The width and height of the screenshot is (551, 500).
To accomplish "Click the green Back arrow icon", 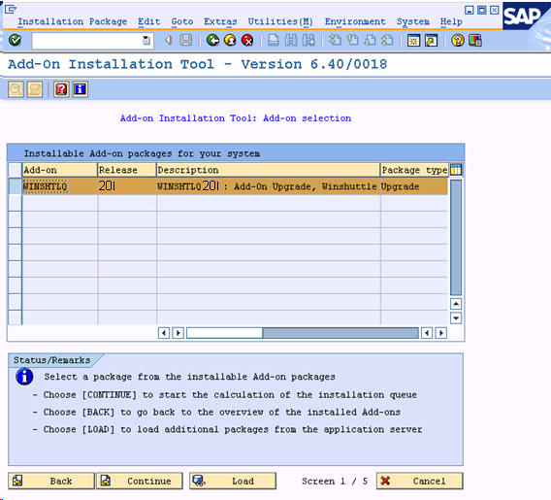I will [212, 41].
